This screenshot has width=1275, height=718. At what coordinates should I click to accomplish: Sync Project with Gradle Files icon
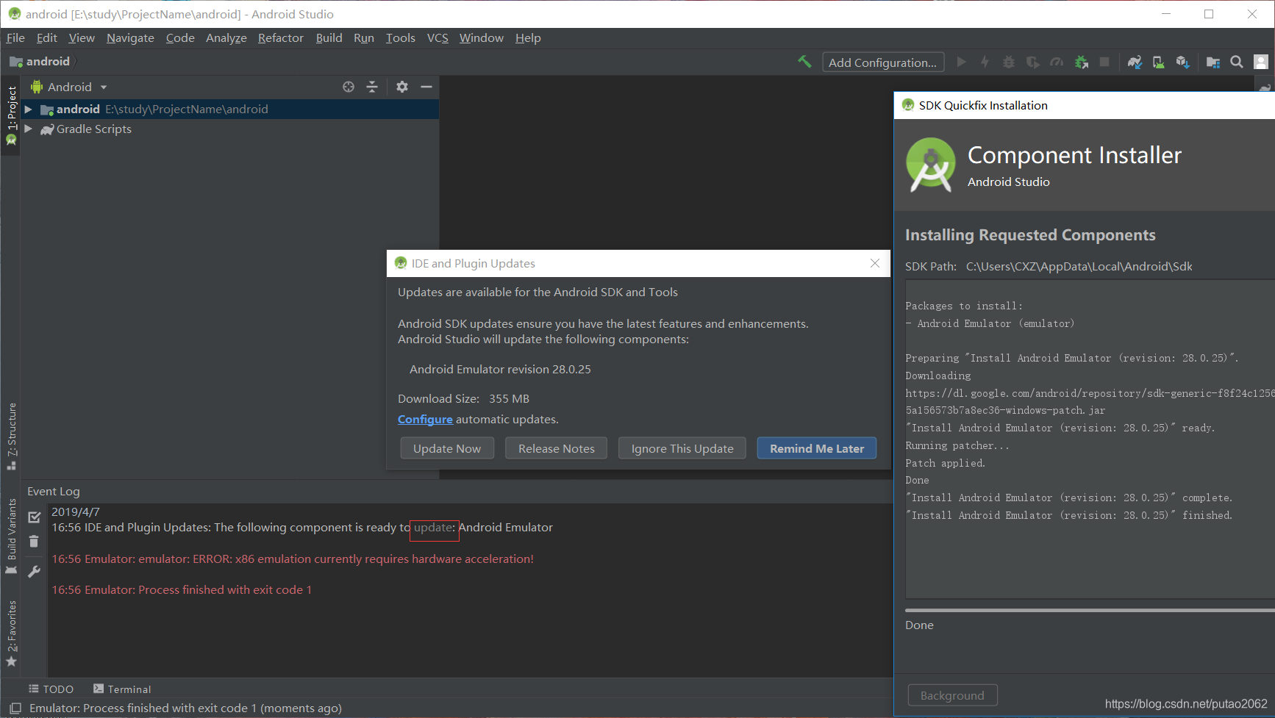(1135, 62)
